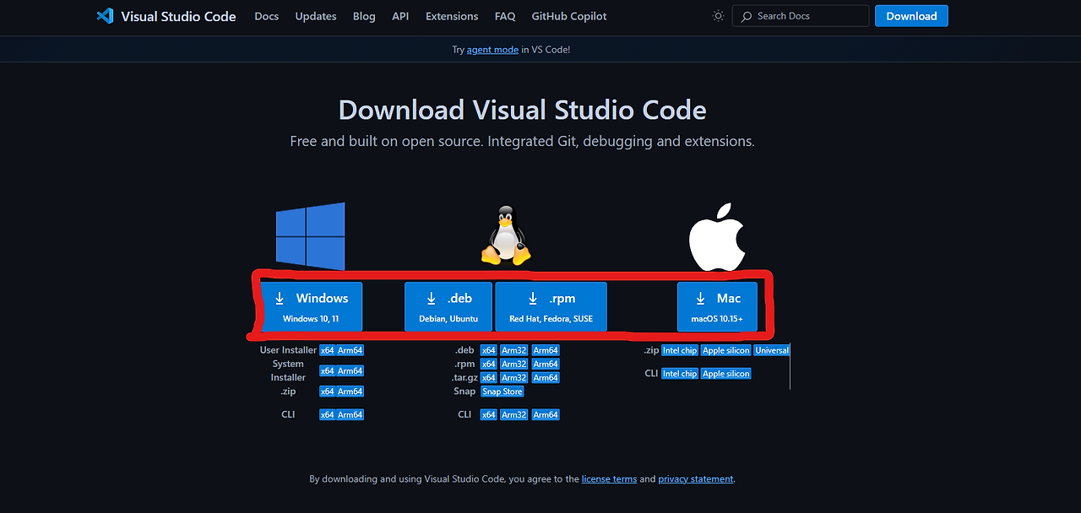Open the API menu item
This screenshot has width=1081, height=513.
400,16
